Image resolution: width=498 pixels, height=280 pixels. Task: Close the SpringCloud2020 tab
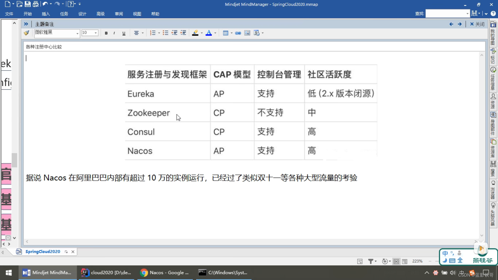73,252
